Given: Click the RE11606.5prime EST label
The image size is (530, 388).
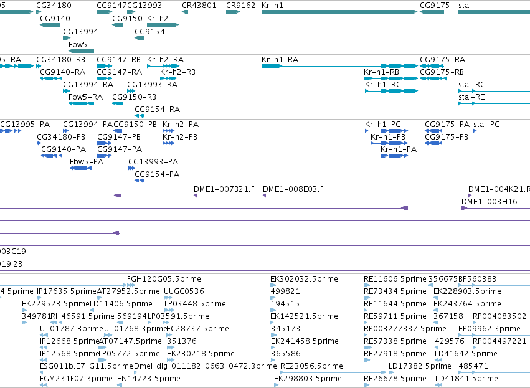Looking at the screenshot, I should tap(395, 279).
